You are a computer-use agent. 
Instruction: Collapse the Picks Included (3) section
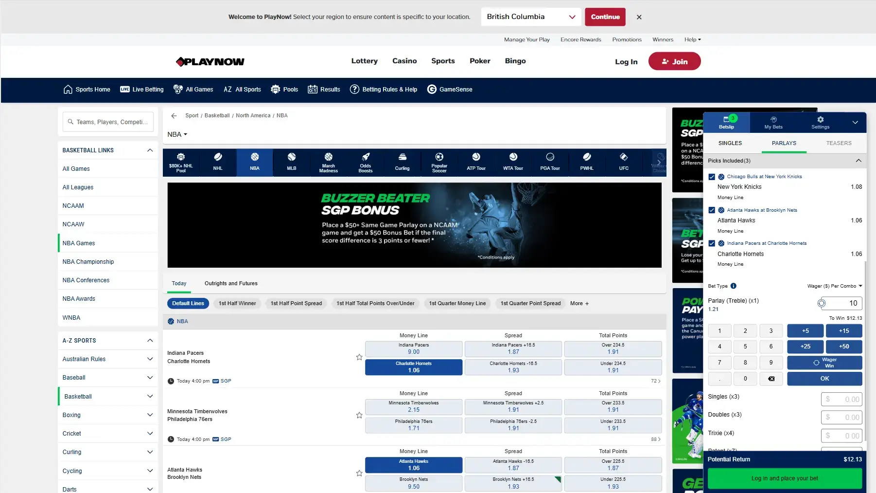click(x=858, y=161)
